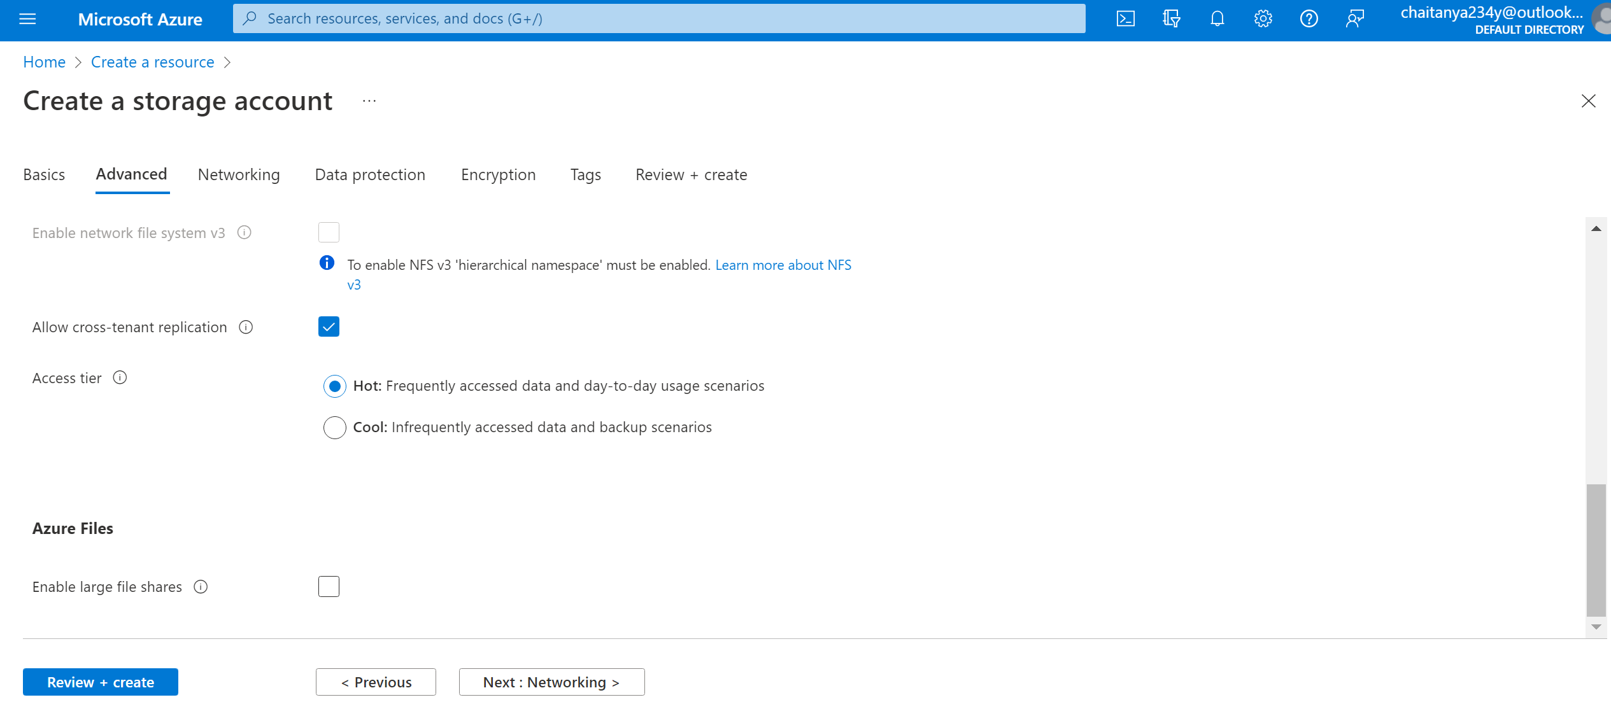Screen dimensions: 1611x716
Task: View Access tier info tooltip
Action: point(120,377)
